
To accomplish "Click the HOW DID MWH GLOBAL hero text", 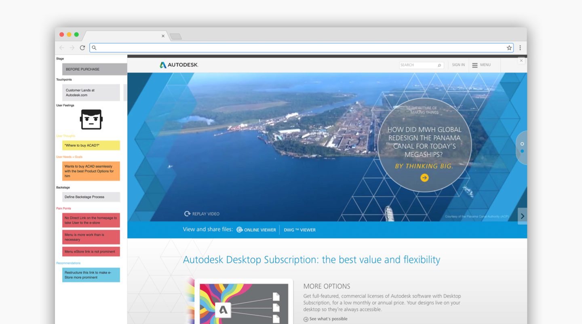I will coord(424,142).
